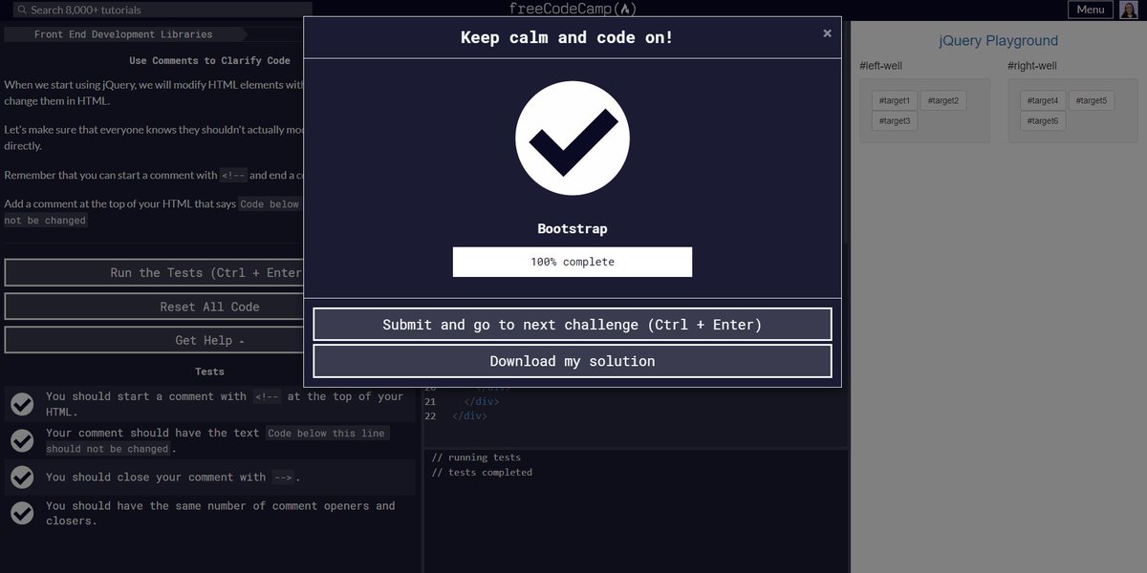Screen dimensions: 1147x573
Task: Click the #target6 button in playground
Action: tap(1042, 121)
